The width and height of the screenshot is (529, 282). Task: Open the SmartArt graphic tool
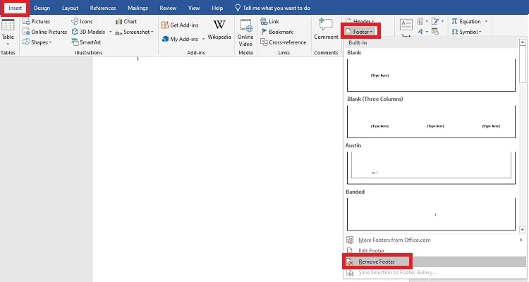coord(85,42)
